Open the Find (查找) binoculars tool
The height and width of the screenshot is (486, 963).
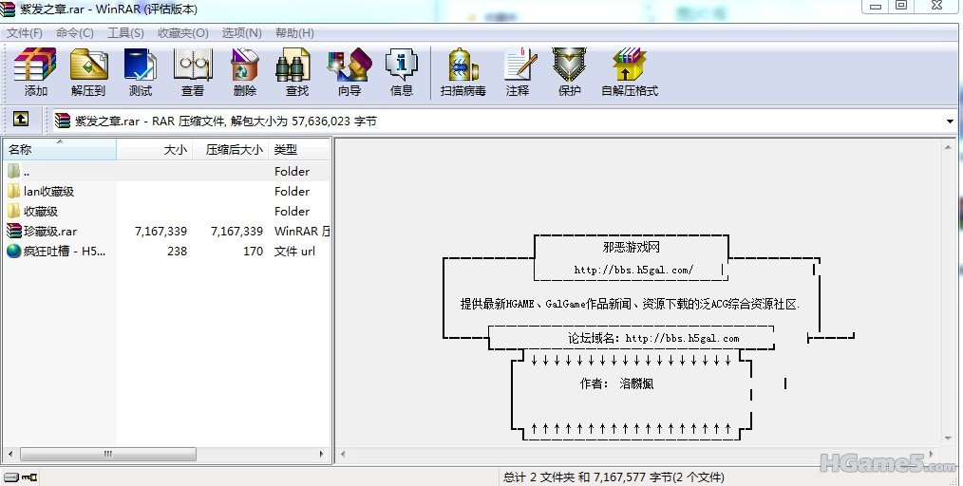296,72
